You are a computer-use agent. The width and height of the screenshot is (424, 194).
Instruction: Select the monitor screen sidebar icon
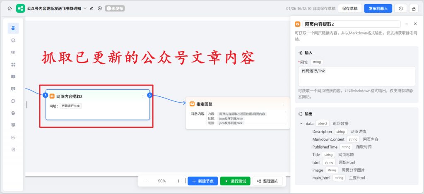point(13,53)
